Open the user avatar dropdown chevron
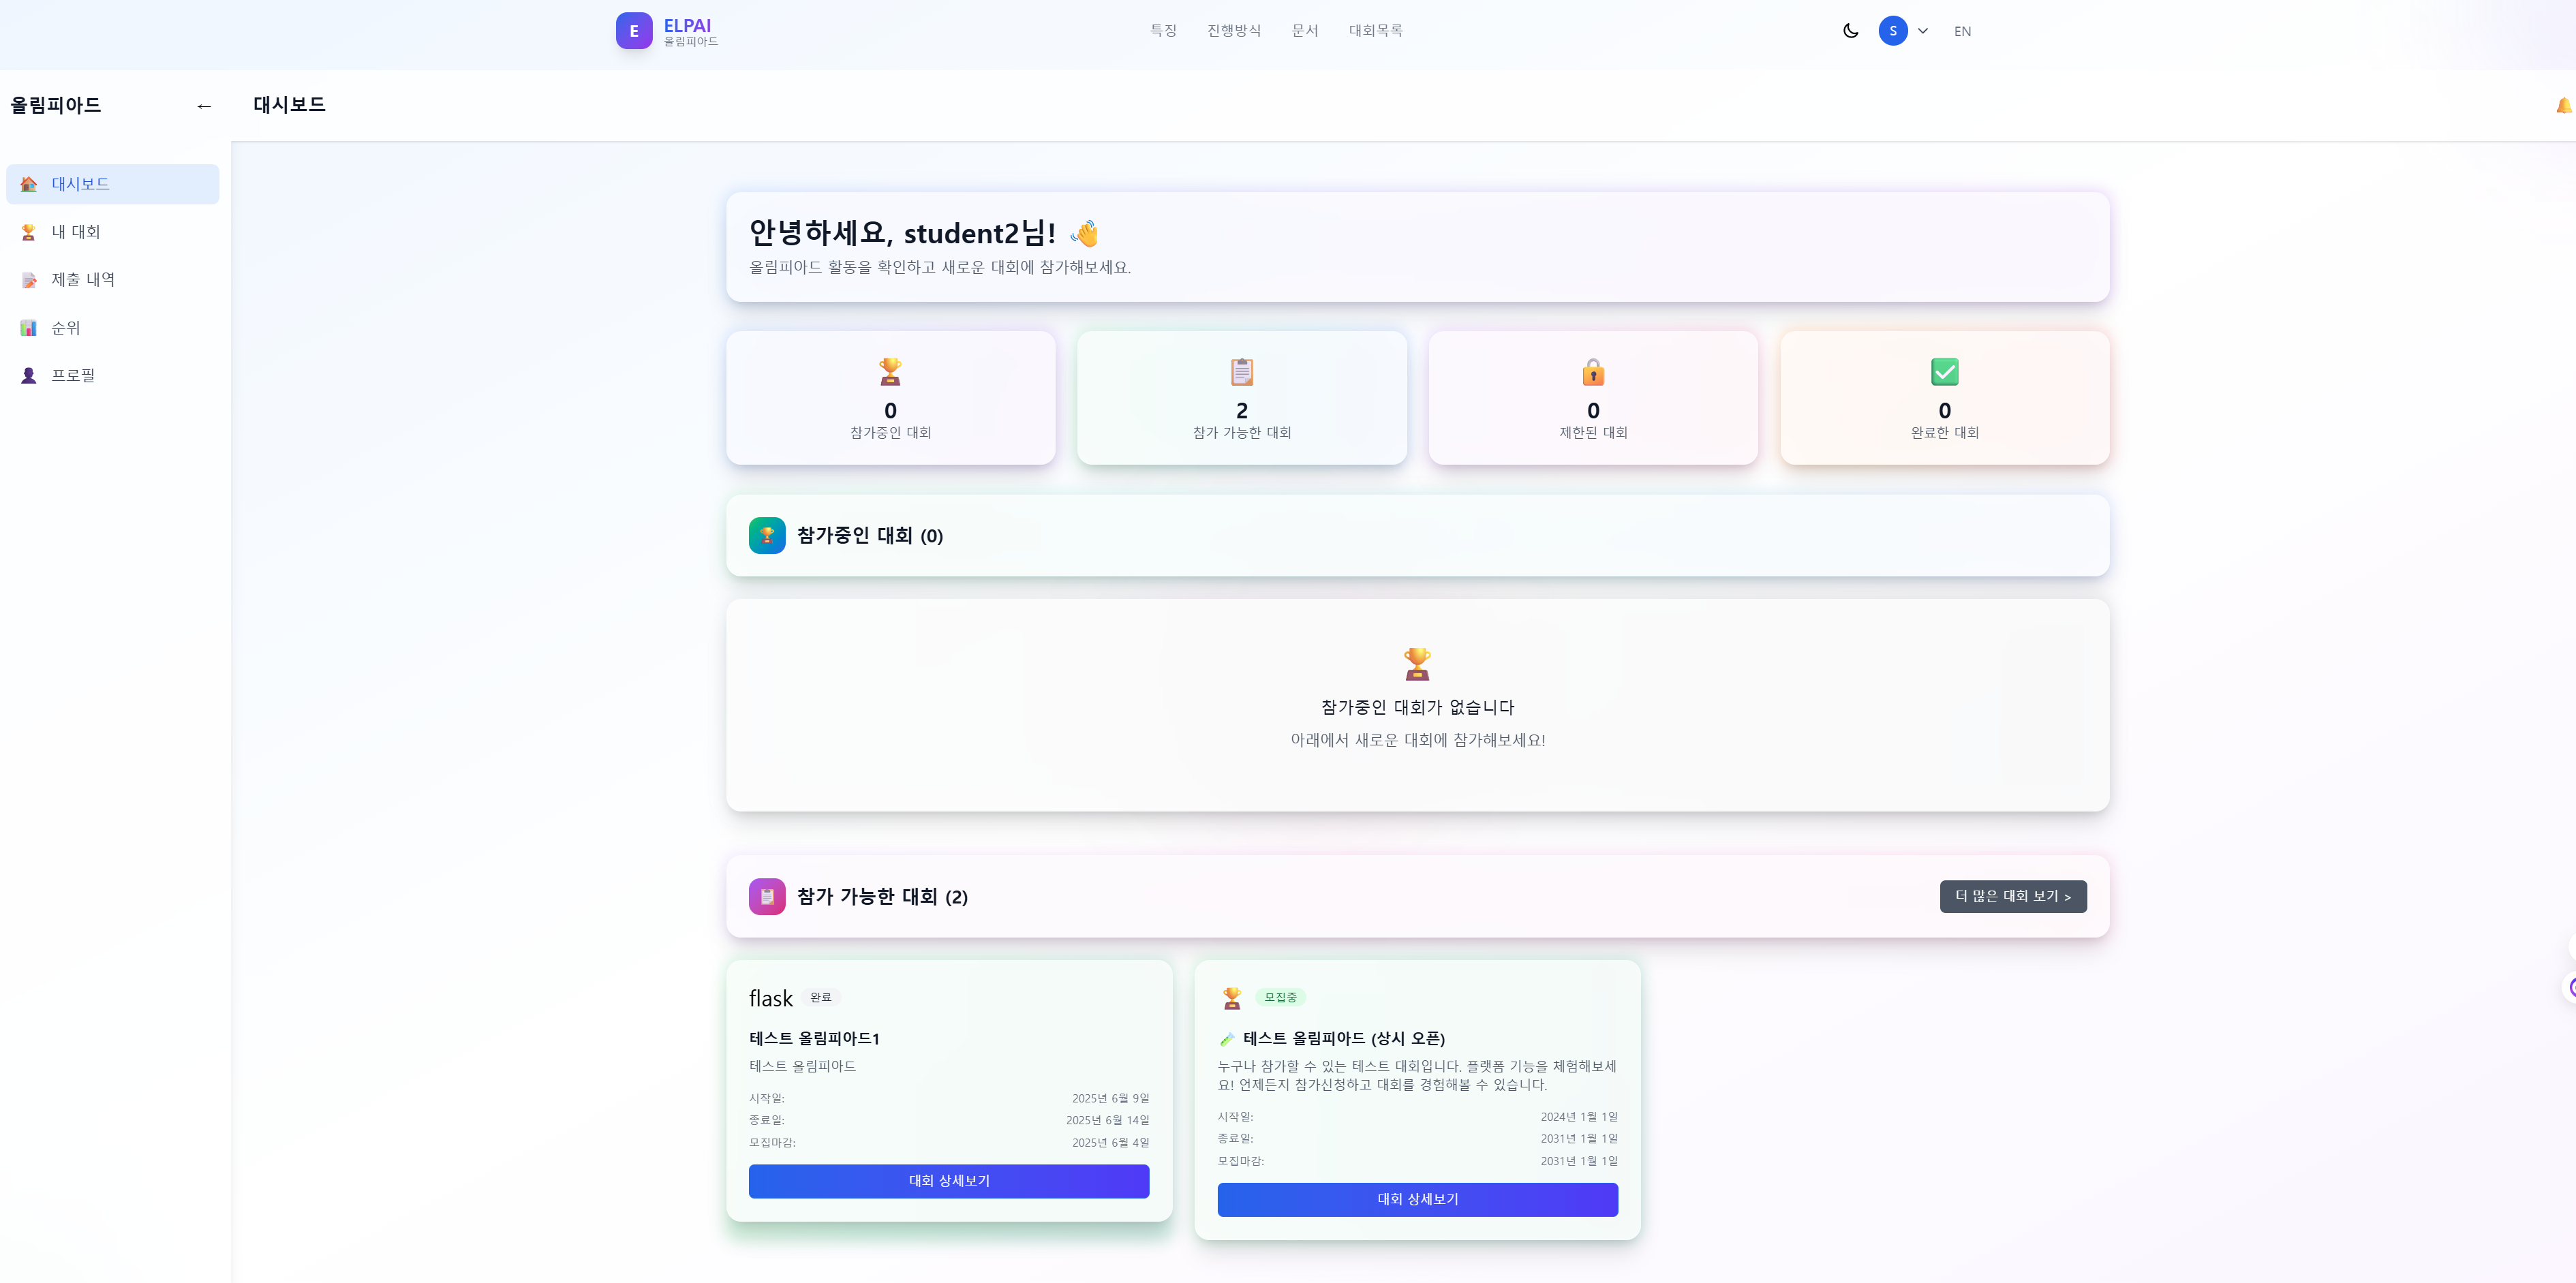Image resolution: width=2576 pixels, height=1283 pixels. (1922, 31)
